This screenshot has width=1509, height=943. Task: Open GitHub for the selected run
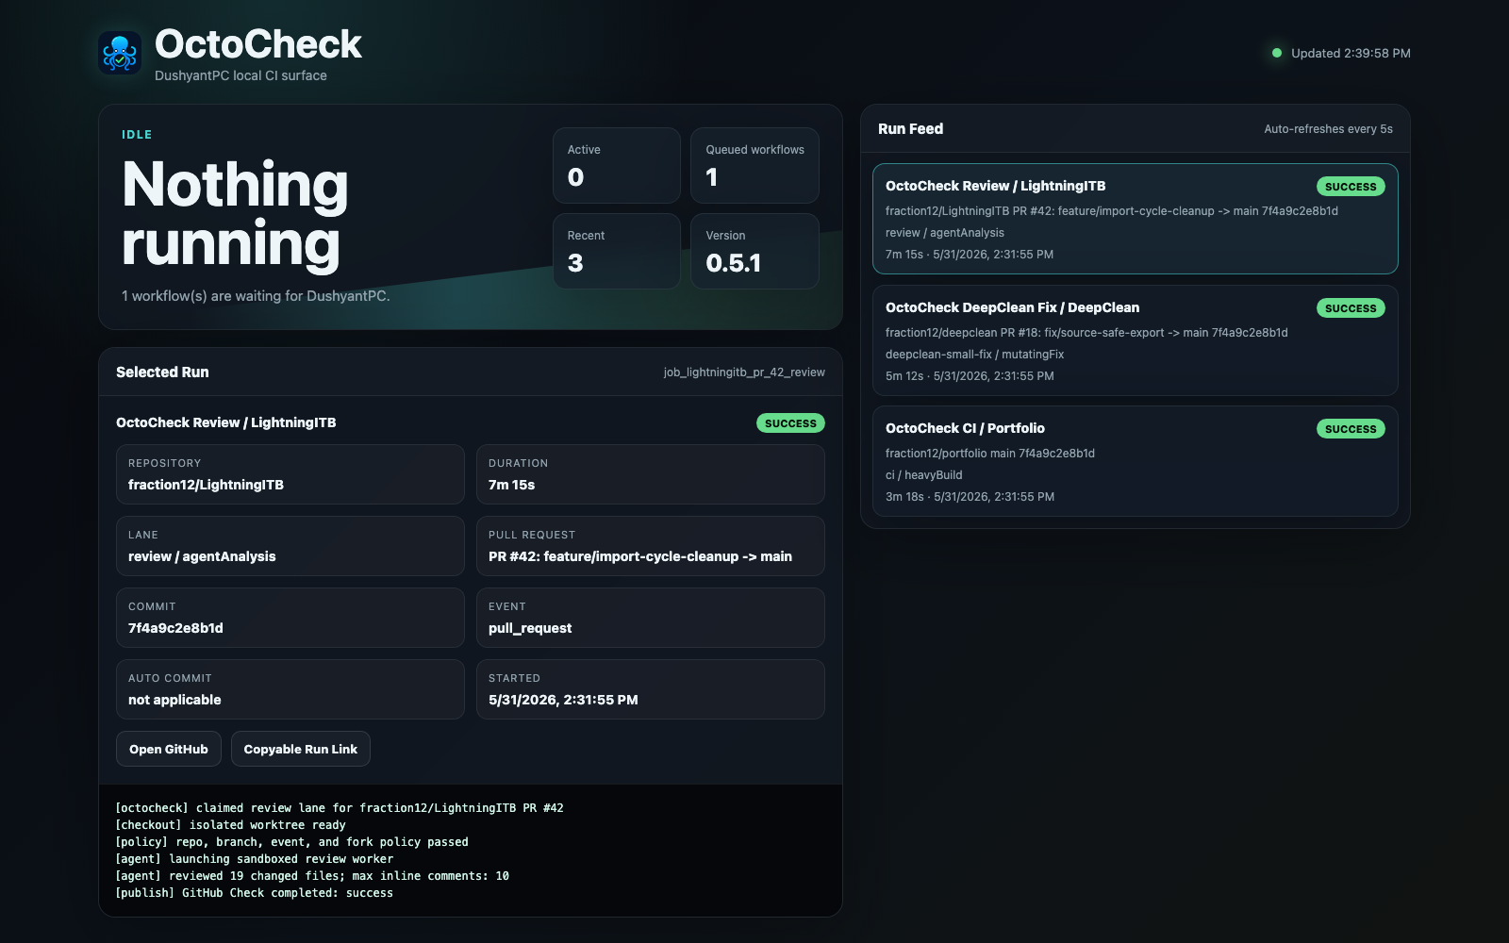click(x=169, y=749)
